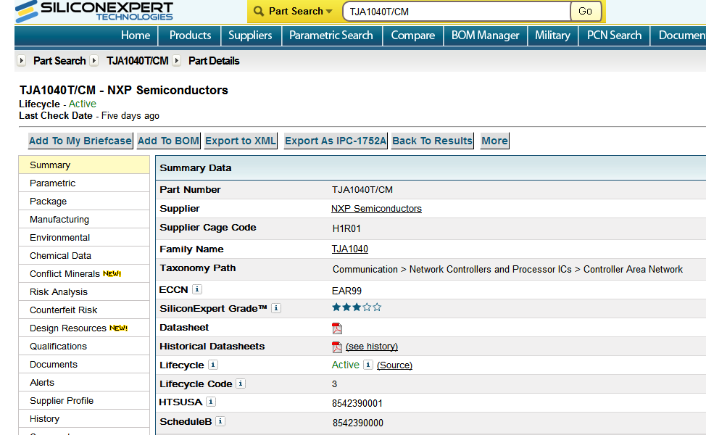Click the HTSUSA info icon

click(211, 401)
